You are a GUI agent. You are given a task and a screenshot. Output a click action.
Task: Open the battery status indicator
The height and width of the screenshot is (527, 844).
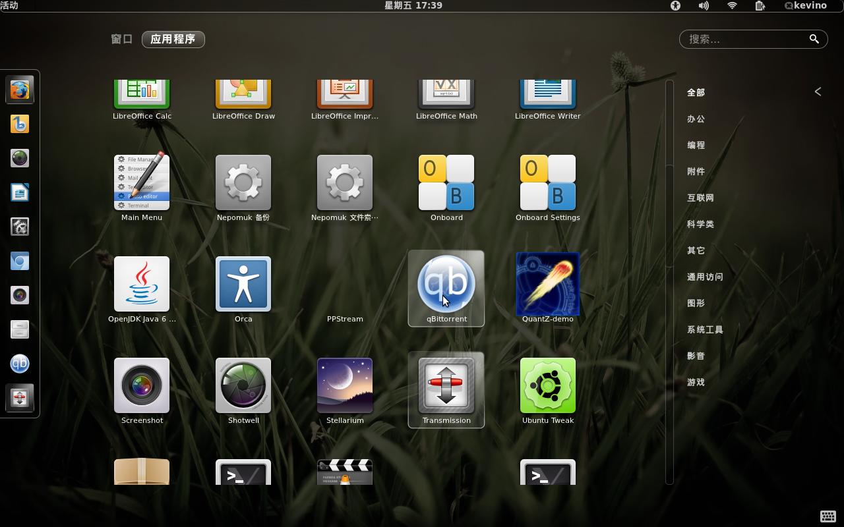[x=760, y=5]
